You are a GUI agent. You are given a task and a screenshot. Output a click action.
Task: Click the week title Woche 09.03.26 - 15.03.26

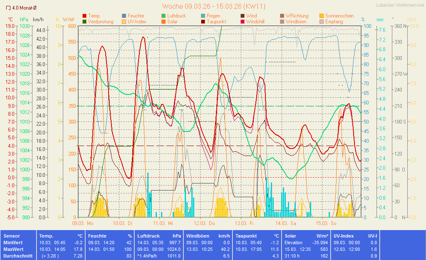click(213, 6)
